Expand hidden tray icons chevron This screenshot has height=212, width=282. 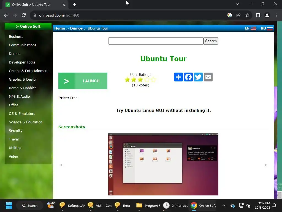(x=224, y=205)
